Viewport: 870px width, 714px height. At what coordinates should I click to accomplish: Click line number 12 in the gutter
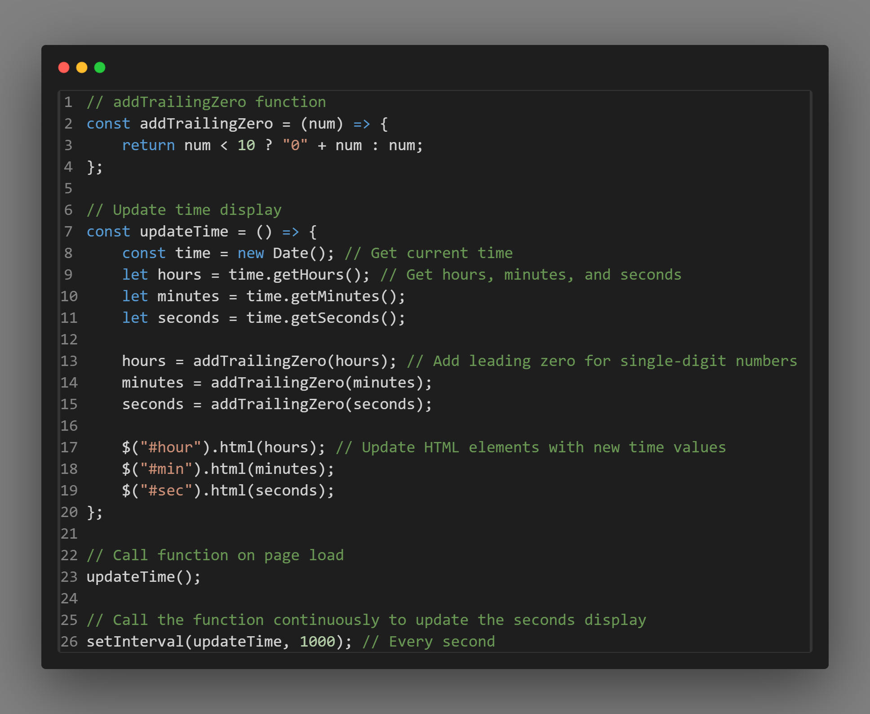69,339
